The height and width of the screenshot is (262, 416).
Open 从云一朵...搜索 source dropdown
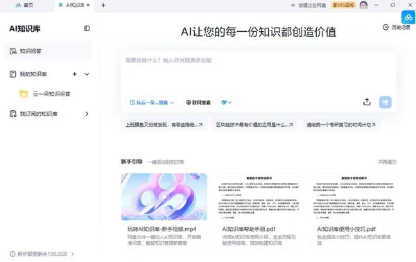point(152,103)
